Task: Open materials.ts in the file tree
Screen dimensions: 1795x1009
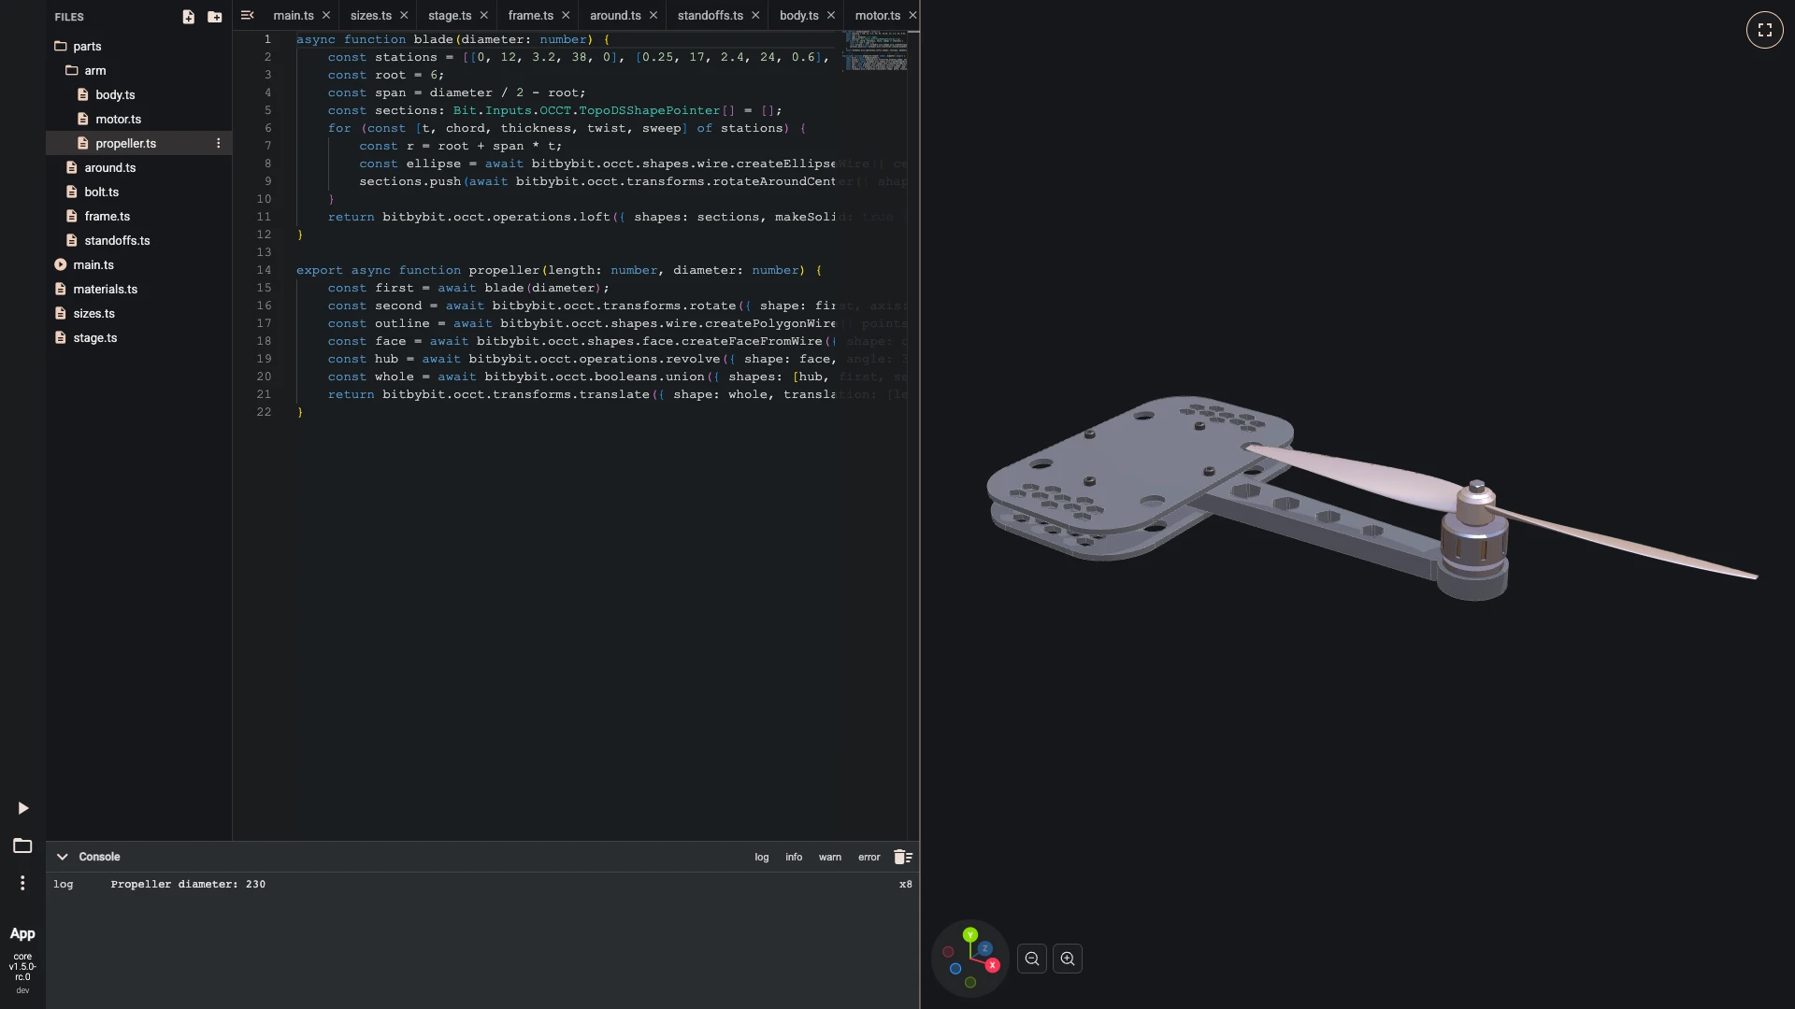Action: (x=138, y=289)
